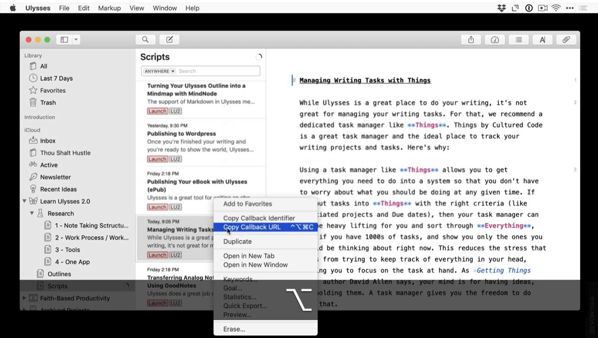Select the All library icon
Viewport: 598px width, 338px height.
pyautogui.click(x=33, y=66)
